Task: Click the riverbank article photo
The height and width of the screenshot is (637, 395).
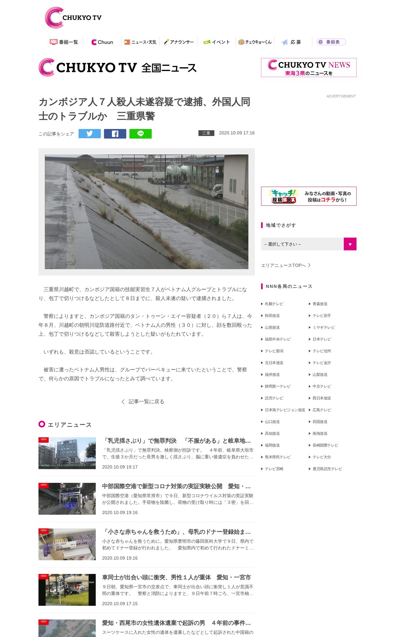Action: (x=147, y=212)
